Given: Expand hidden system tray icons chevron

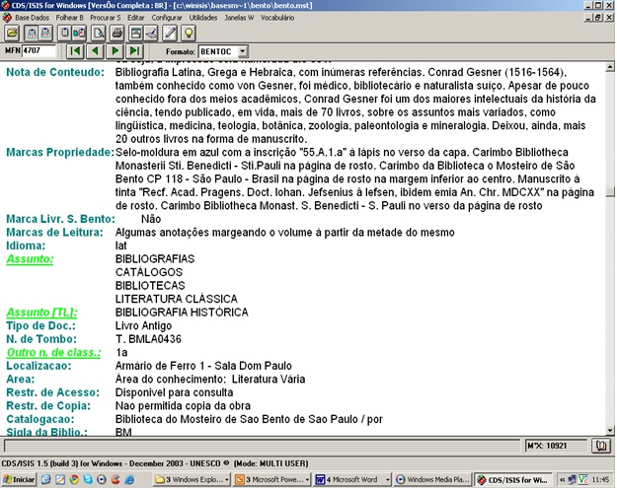Looking at the screenshot, I should point(563,480).
